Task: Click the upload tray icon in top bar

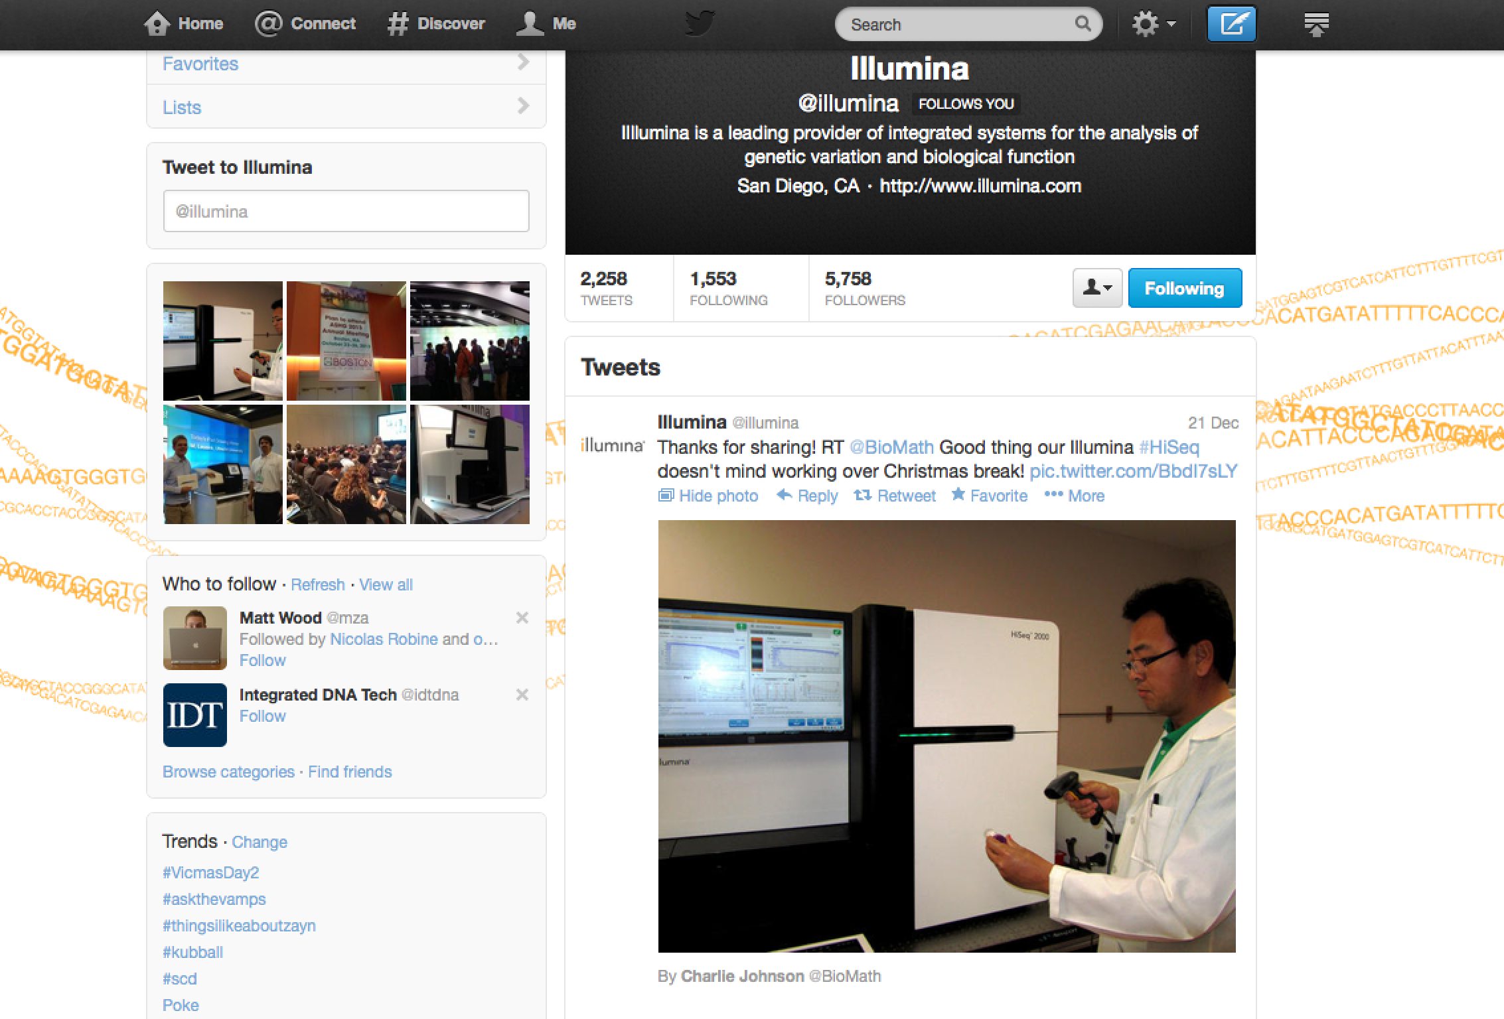Action: tap(1316, 25)
